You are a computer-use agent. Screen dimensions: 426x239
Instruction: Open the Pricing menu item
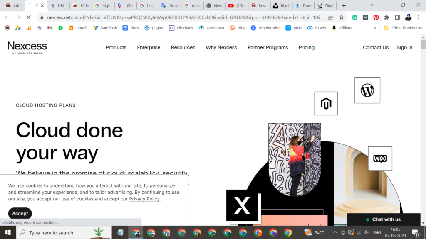click(306, 47)
